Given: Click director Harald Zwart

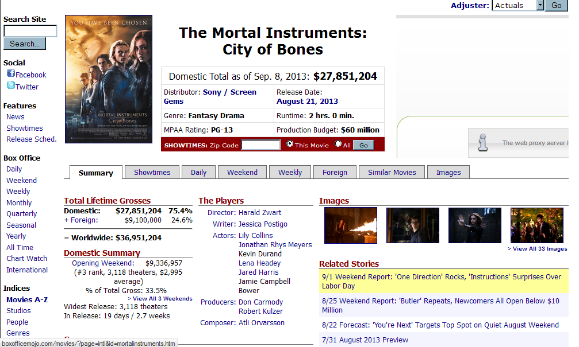Looking at the screenshot, I should point(259,213).
